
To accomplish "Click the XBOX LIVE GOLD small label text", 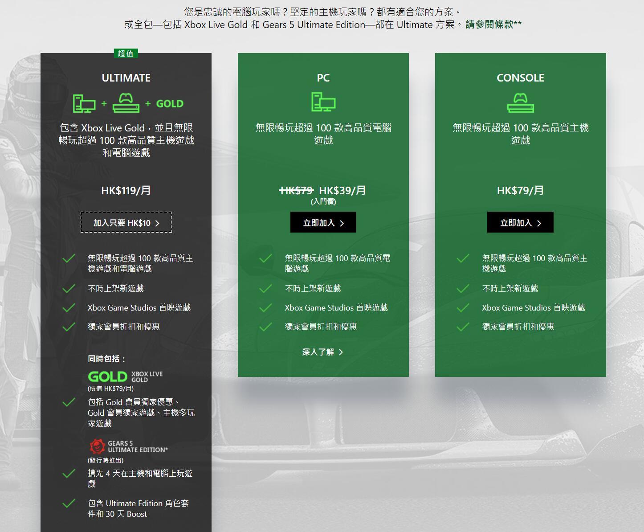I will pyautogui.click(x=147, y=377).
